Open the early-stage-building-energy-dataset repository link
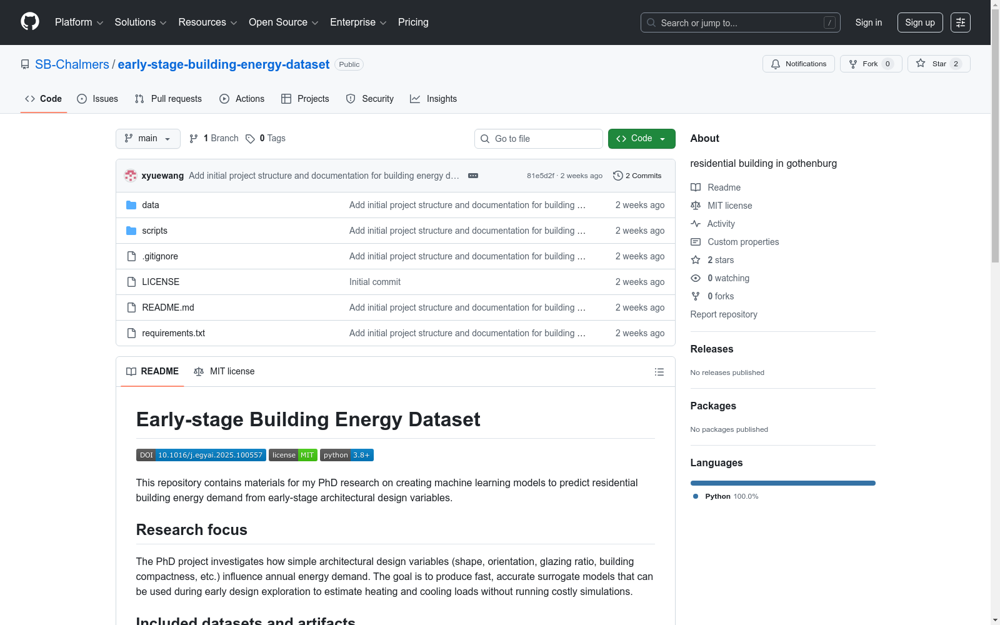Screen dimensions: 1000x625 coord(224,64)
